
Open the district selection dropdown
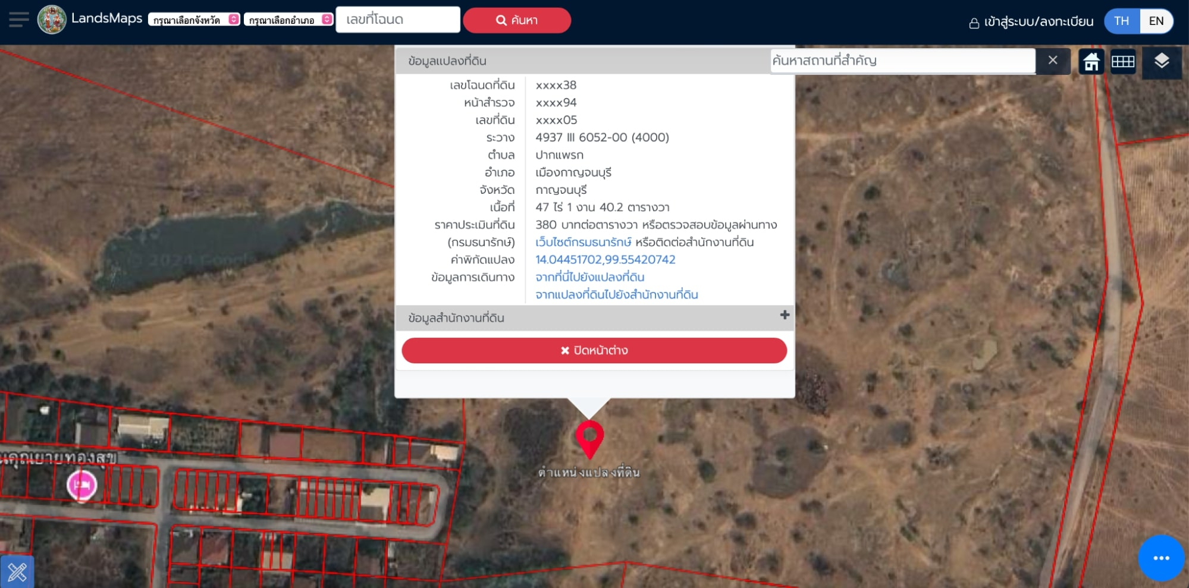click(289, 20)
